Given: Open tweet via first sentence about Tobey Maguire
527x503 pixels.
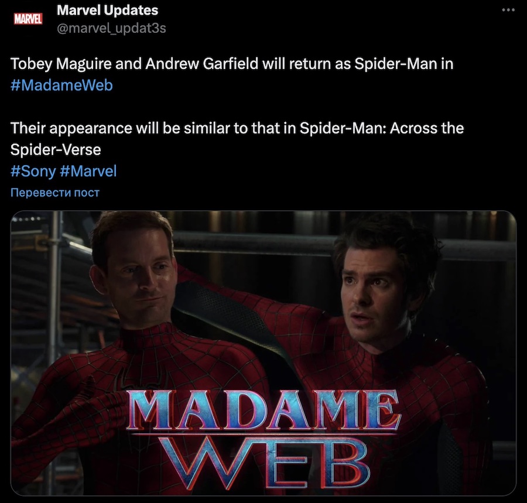Looking at the screenshot, I should pyautogui.click(x=232, y=63).
